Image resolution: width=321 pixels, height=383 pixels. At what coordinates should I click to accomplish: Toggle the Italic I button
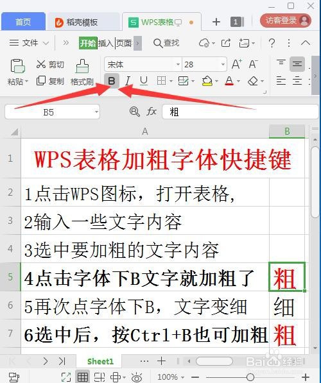pos(127,81)
